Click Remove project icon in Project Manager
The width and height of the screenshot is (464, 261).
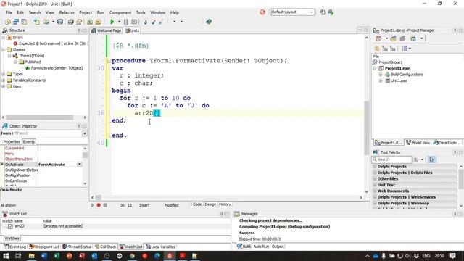click(x=402, y=38)
